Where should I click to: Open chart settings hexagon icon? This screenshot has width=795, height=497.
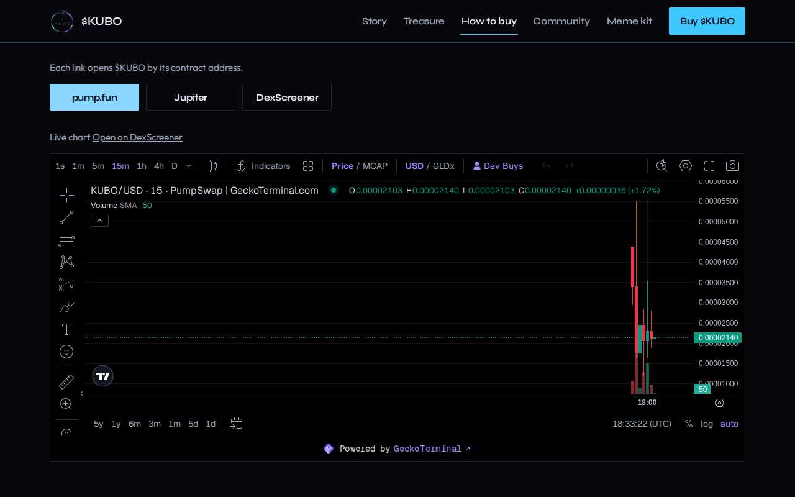686,166
